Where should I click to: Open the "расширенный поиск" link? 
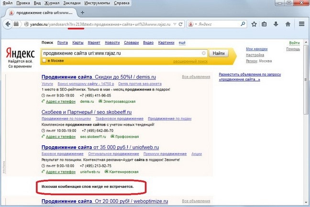pyautogui.click(x=189, y=61)
